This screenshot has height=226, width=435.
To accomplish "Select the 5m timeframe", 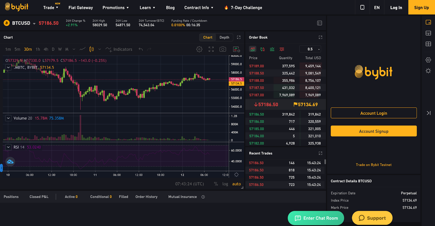I will [x=17, y=49].
